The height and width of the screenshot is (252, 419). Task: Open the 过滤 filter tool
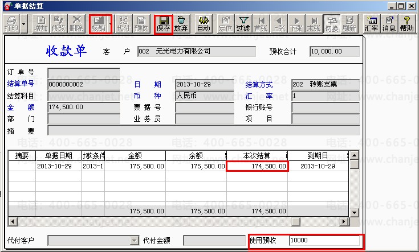(x=243, y=24)
